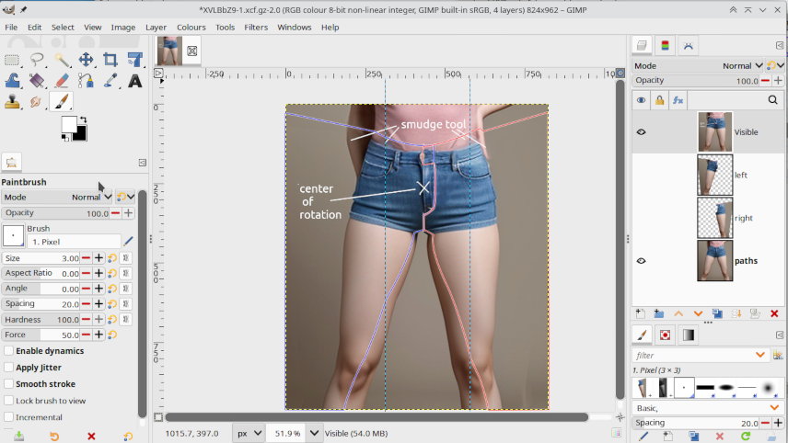The image size is (788, 443).
Task: Select the Move tool
Action: point(86,60)
